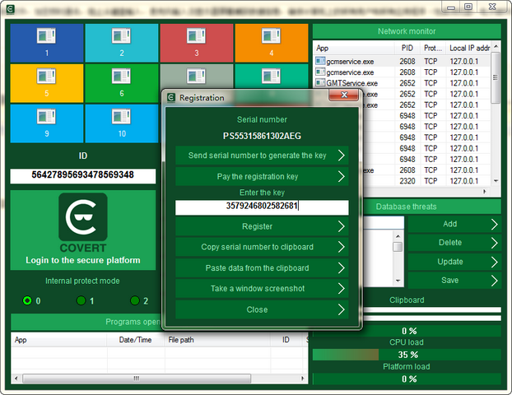This screenshot has height=395, width=512.
Task: Click the PID column header in Network monitor
Action: [x=407, y=49]
